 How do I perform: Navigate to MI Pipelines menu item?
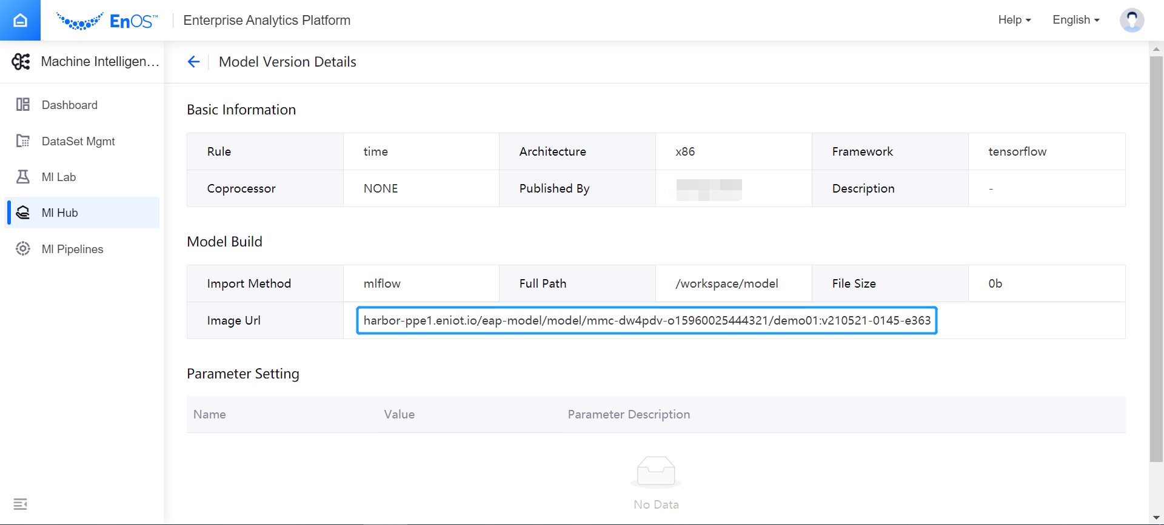(72, 249)
